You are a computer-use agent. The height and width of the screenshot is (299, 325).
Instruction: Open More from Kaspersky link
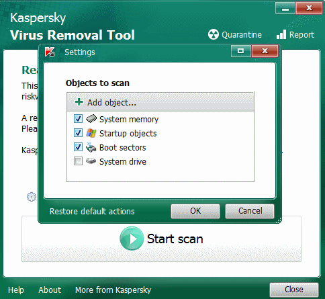tap(113, 290)
